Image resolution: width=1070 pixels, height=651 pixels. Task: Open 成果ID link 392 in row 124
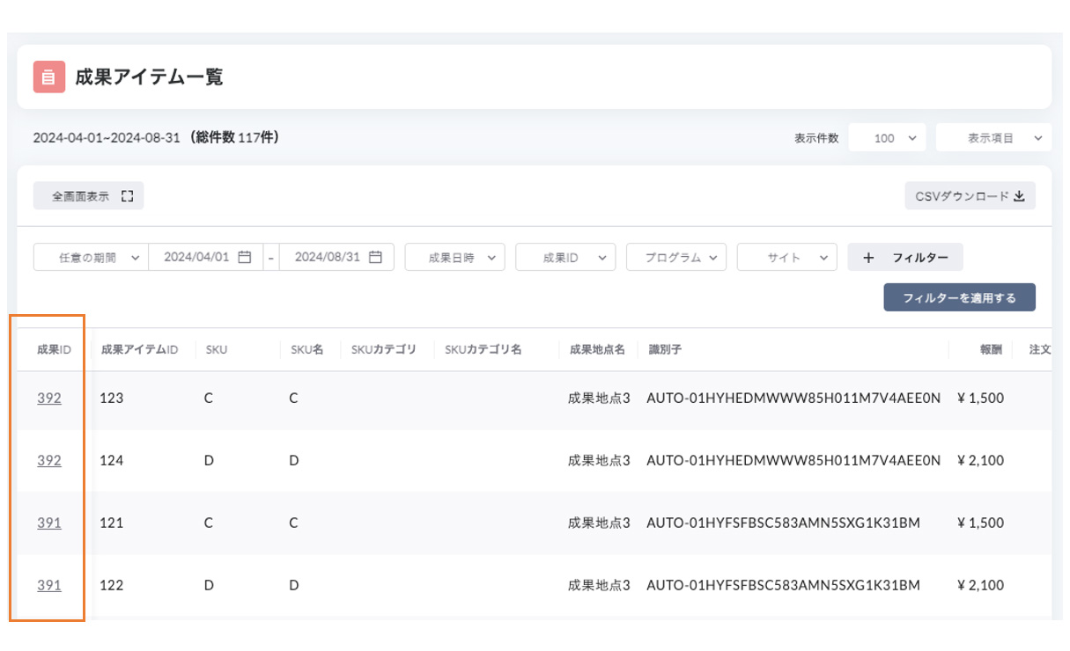coord(49,460)
